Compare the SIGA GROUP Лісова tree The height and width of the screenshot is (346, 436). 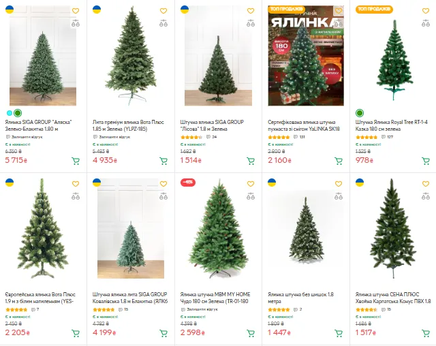pyautogui.click(x=251, y=23)
